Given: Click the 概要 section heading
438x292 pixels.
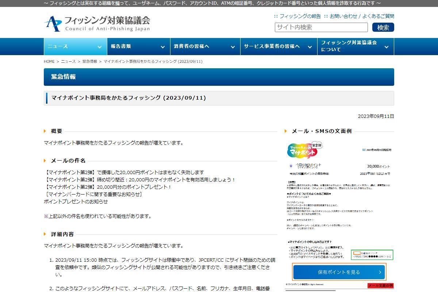Looking at the screenshot, I should (x=57, y=131).
